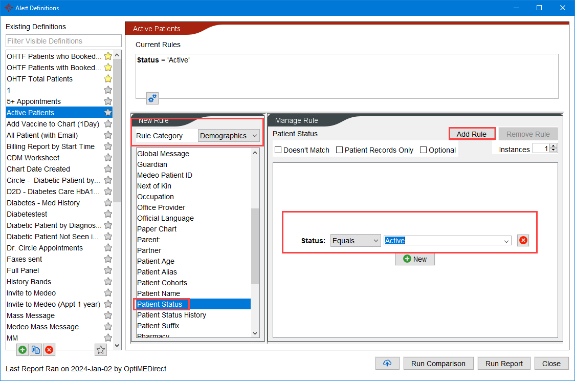The width and height of the screenshot is (575, 381).
Task: Select Patient Status in the category list
Action: tap(160, 304)
